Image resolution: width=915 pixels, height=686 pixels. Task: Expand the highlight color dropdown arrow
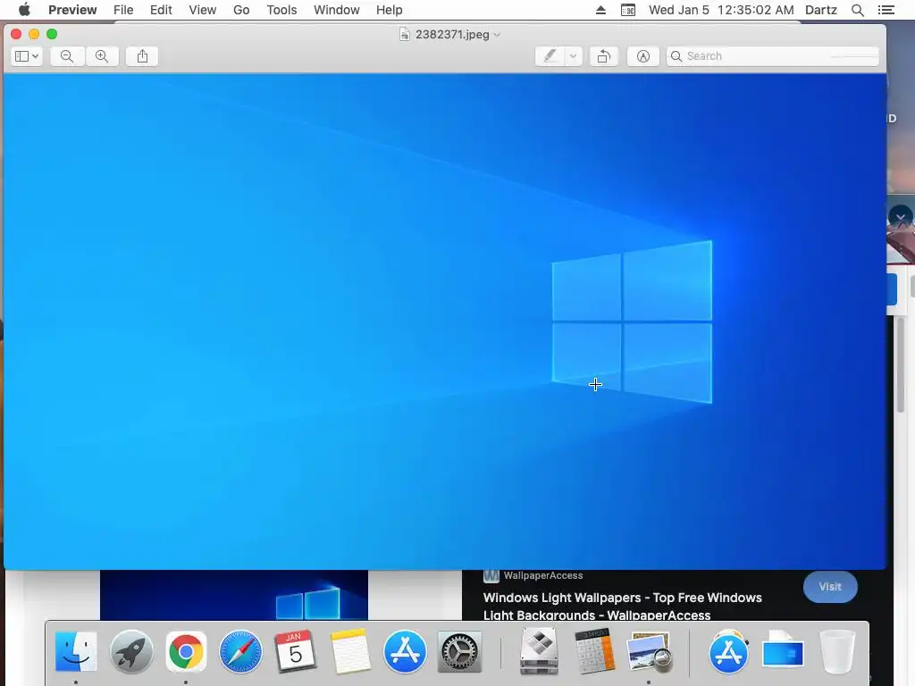click(x=573, y=56)
